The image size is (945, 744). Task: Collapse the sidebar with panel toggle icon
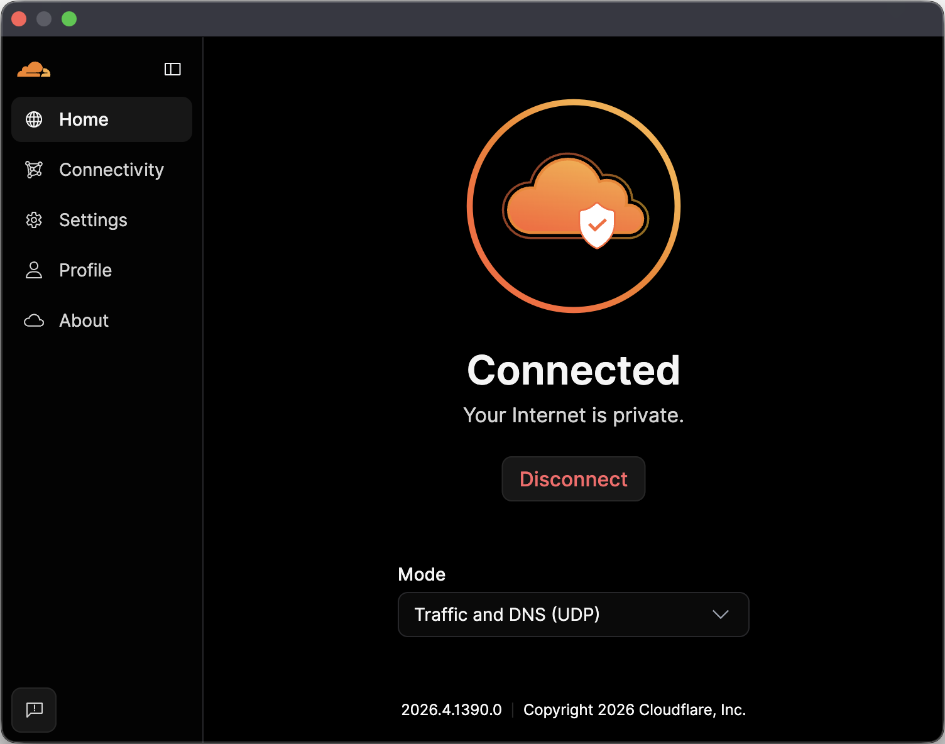173,69
